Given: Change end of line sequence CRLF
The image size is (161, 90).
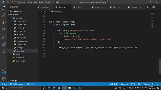Looking at the screenshot, I should coord(139,84).
